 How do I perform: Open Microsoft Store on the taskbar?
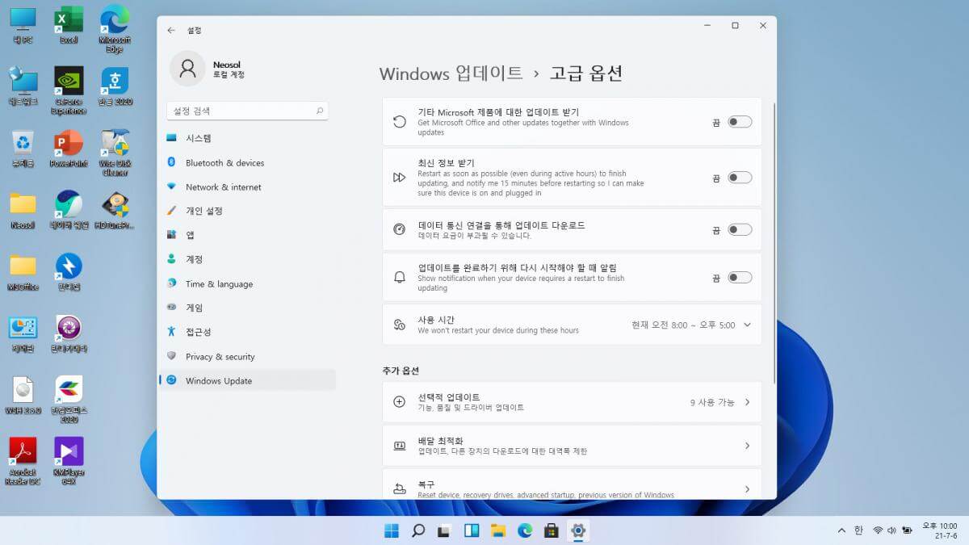(x=552, y=530)
